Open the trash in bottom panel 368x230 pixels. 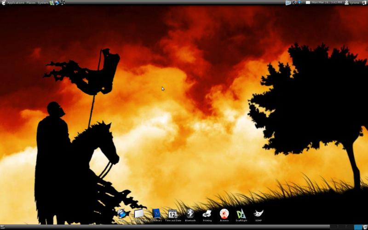(365, 227)
